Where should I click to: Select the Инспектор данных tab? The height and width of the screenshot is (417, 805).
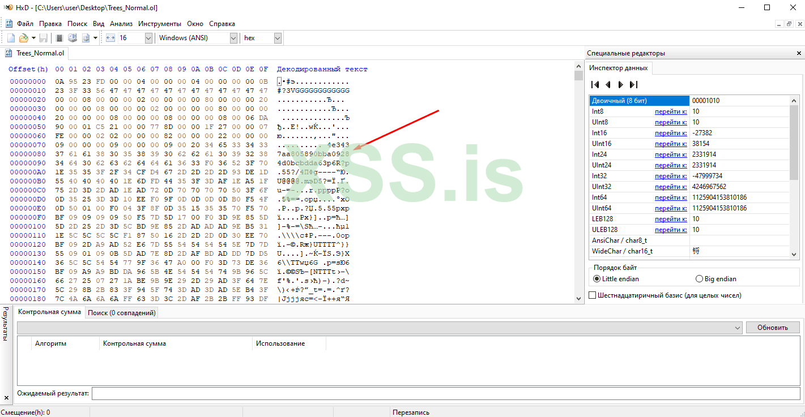(619, 68)
